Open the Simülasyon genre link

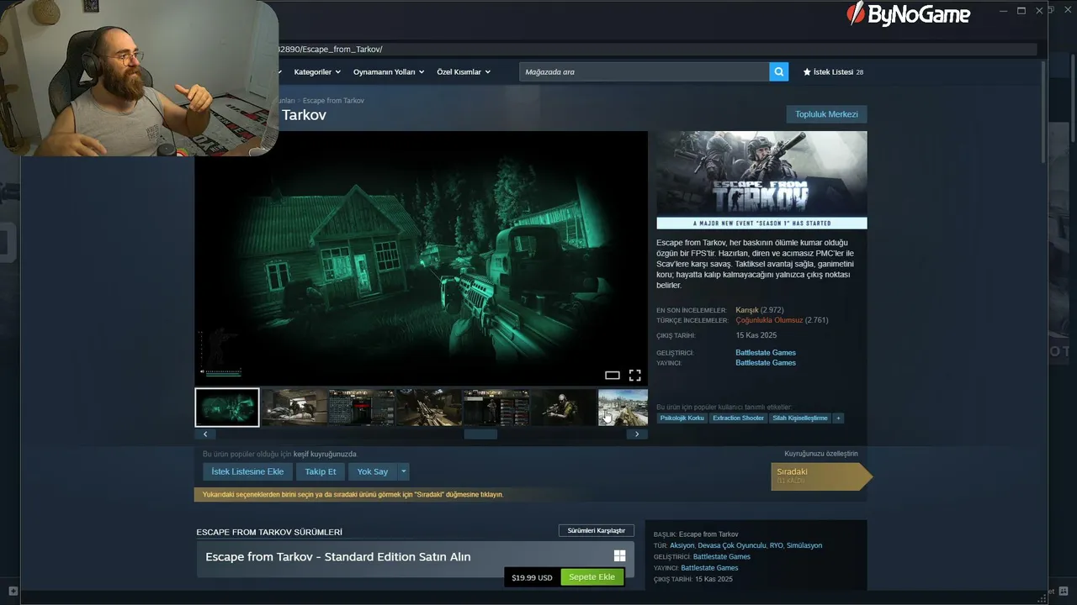pos(804,545)
